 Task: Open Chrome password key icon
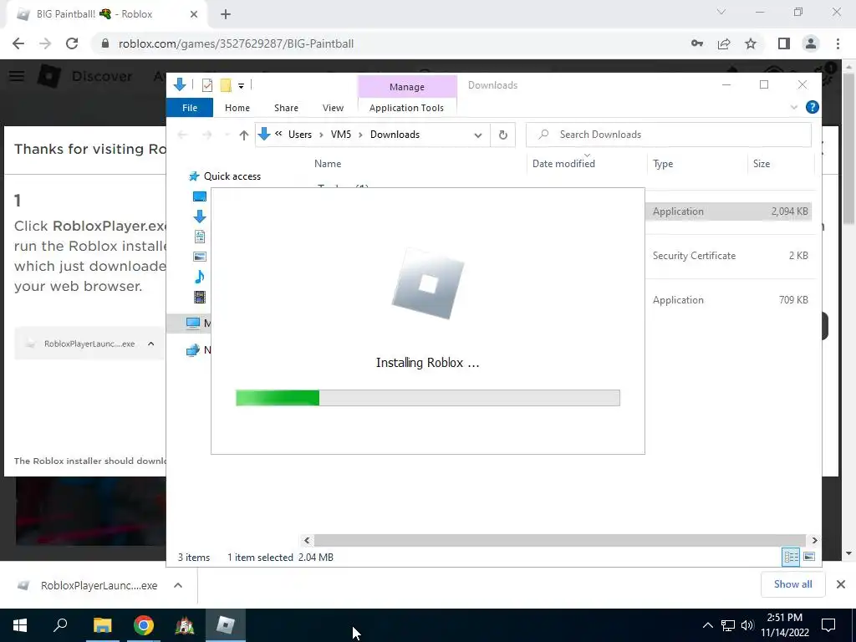click(697, 43)
